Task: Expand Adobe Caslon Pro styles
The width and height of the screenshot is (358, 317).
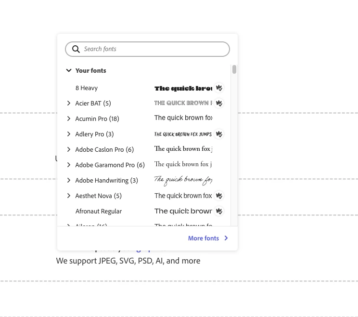Action: coord(69,149)
